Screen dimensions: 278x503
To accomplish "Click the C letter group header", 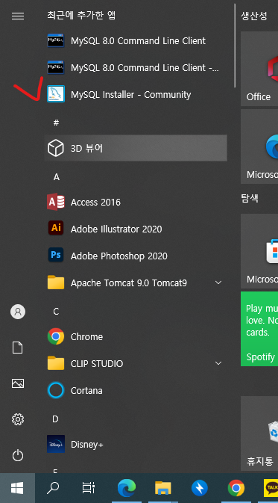I will pos(56,311).
